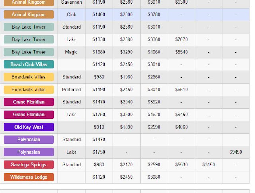Click the Animal Kingdom Club resort badge

tap(29, 14)
